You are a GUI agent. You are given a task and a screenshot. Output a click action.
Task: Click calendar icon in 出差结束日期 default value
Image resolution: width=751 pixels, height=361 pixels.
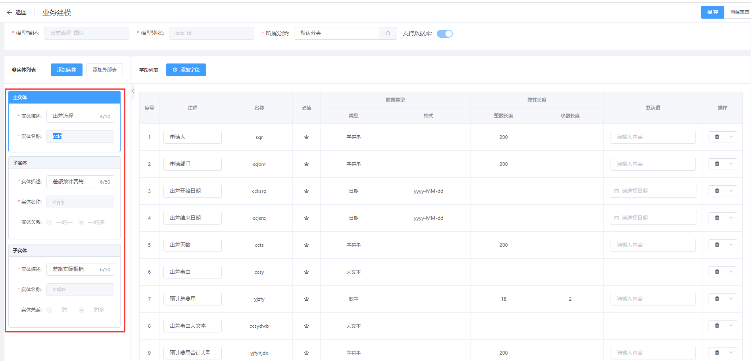coord(617,218)
